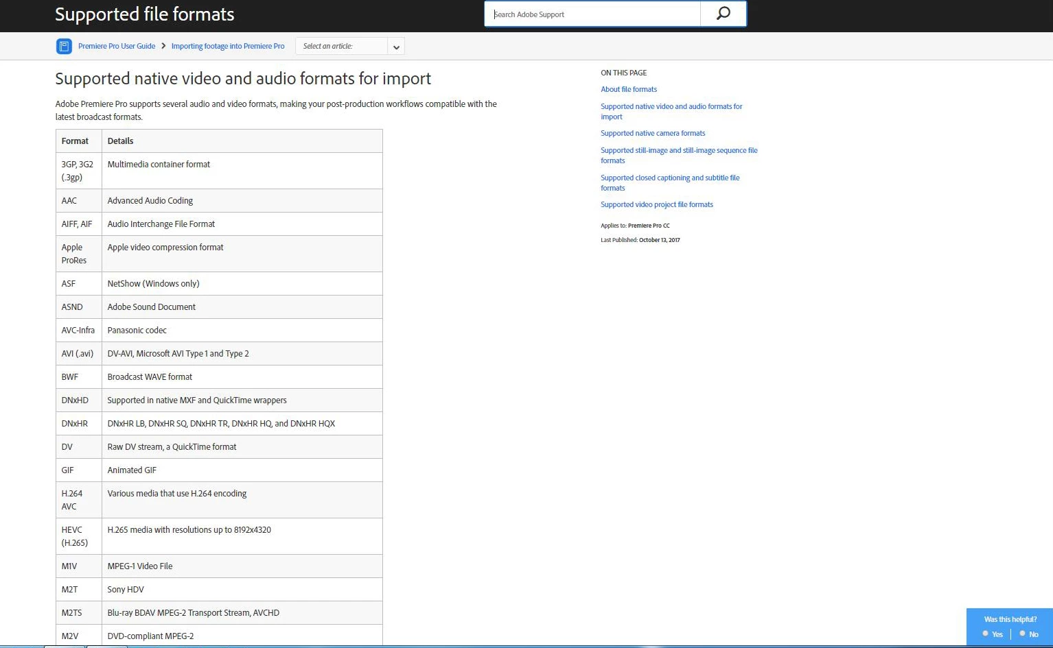This screenshot has height=648, width=1053.
Task: Click the 'Format' column header
Action: pyautogui.click(x=79, y=141)
